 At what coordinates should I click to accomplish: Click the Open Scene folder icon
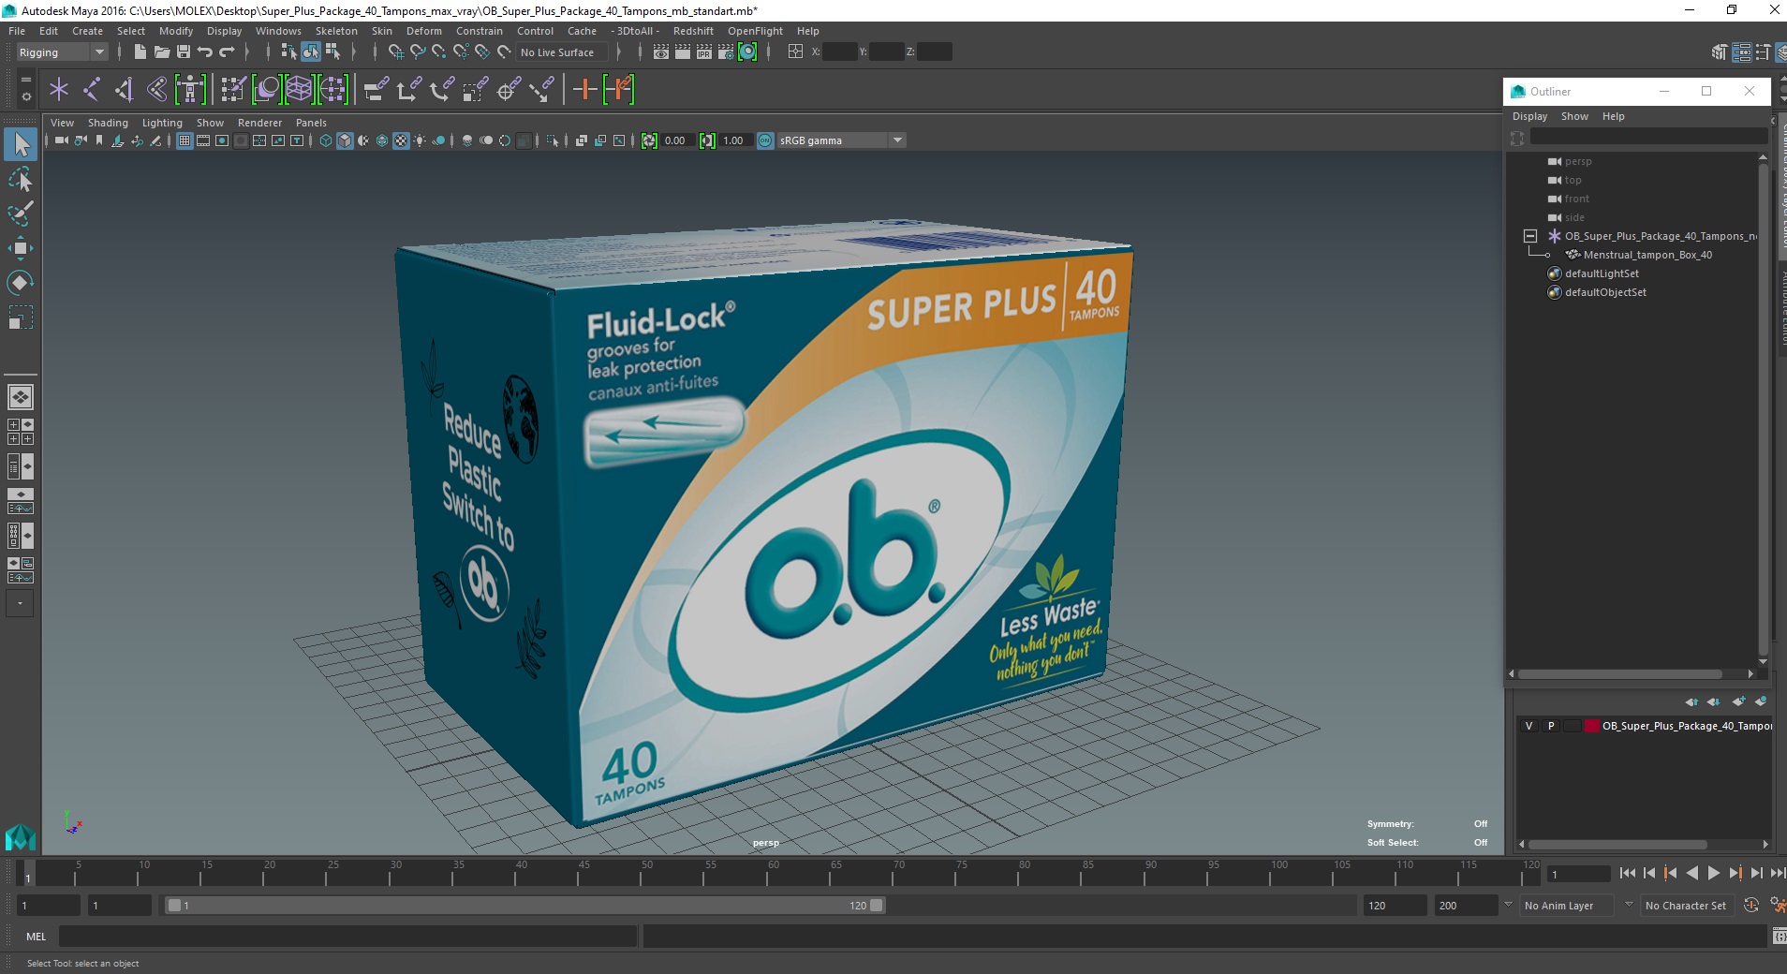point(161,52)
